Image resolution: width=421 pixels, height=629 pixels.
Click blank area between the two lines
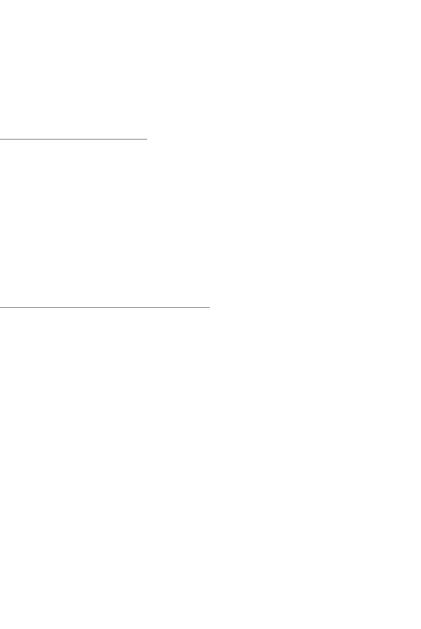click(x=105, y=223)
